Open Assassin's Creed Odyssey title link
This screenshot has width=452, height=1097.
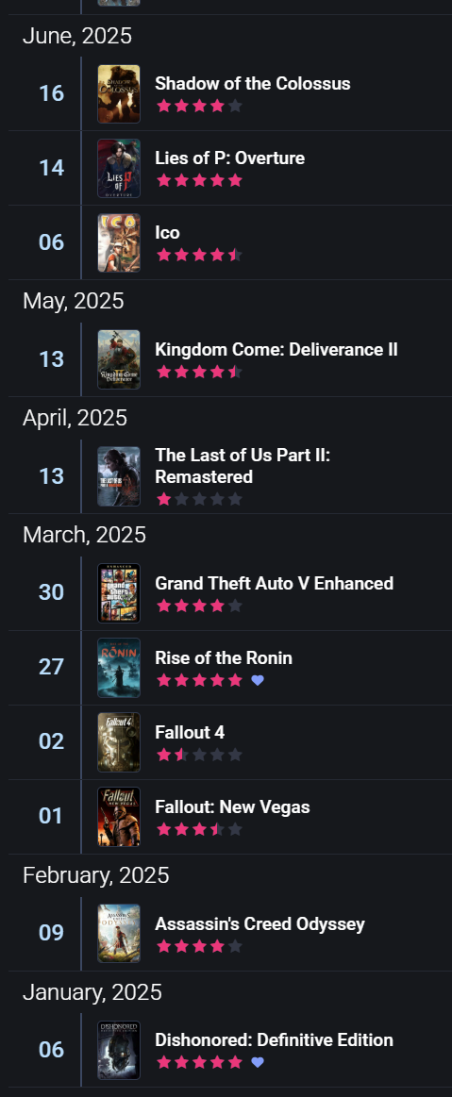(x=259, y=923)
